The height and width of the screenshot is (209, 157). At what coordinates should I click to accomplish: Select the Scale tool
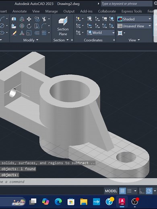tap(29, 33)
